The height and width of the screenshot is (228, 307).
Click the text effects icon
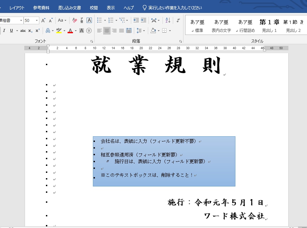48,31
